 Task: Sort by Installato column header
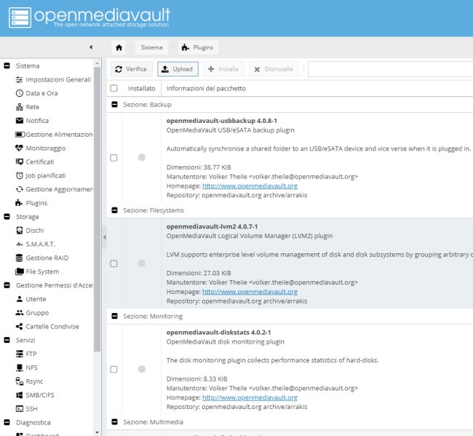pyautogui.click(x=141, y=88)
